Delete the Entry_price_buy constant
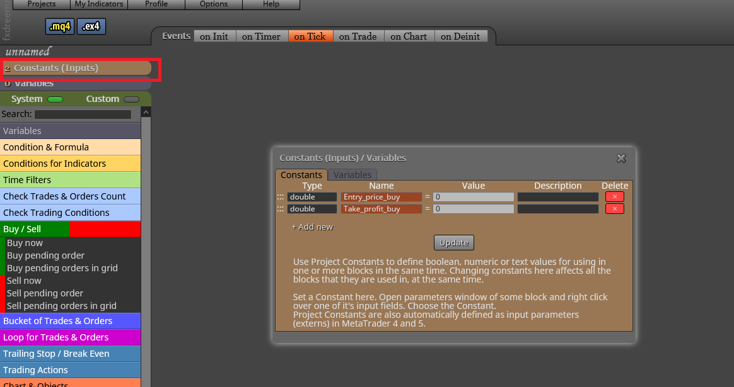Image resolution: width=734 pixels, height=387 pixels. 615,197
